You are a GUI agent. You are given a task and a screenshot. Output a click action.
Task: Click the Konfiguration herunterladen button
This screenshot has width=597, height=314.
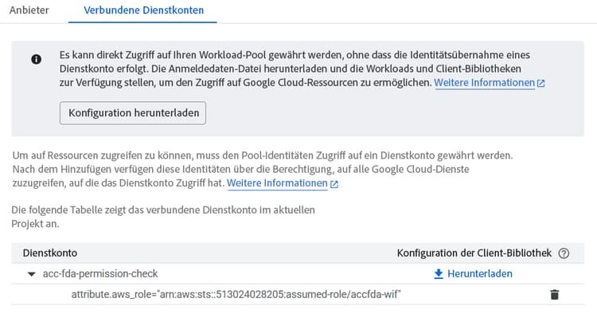tap(133, 113)
